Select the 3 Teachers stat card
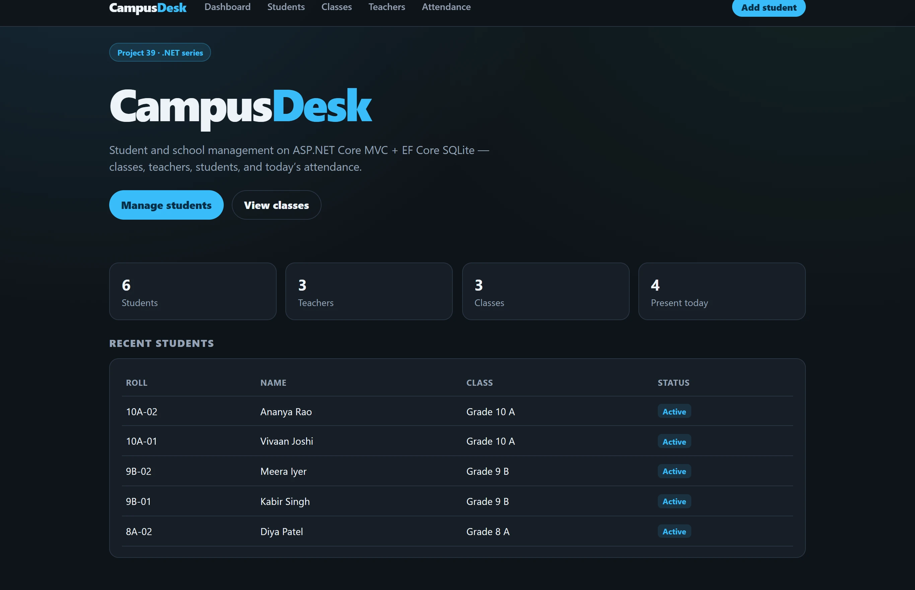 pyautogui.click(x=369, y=291)
